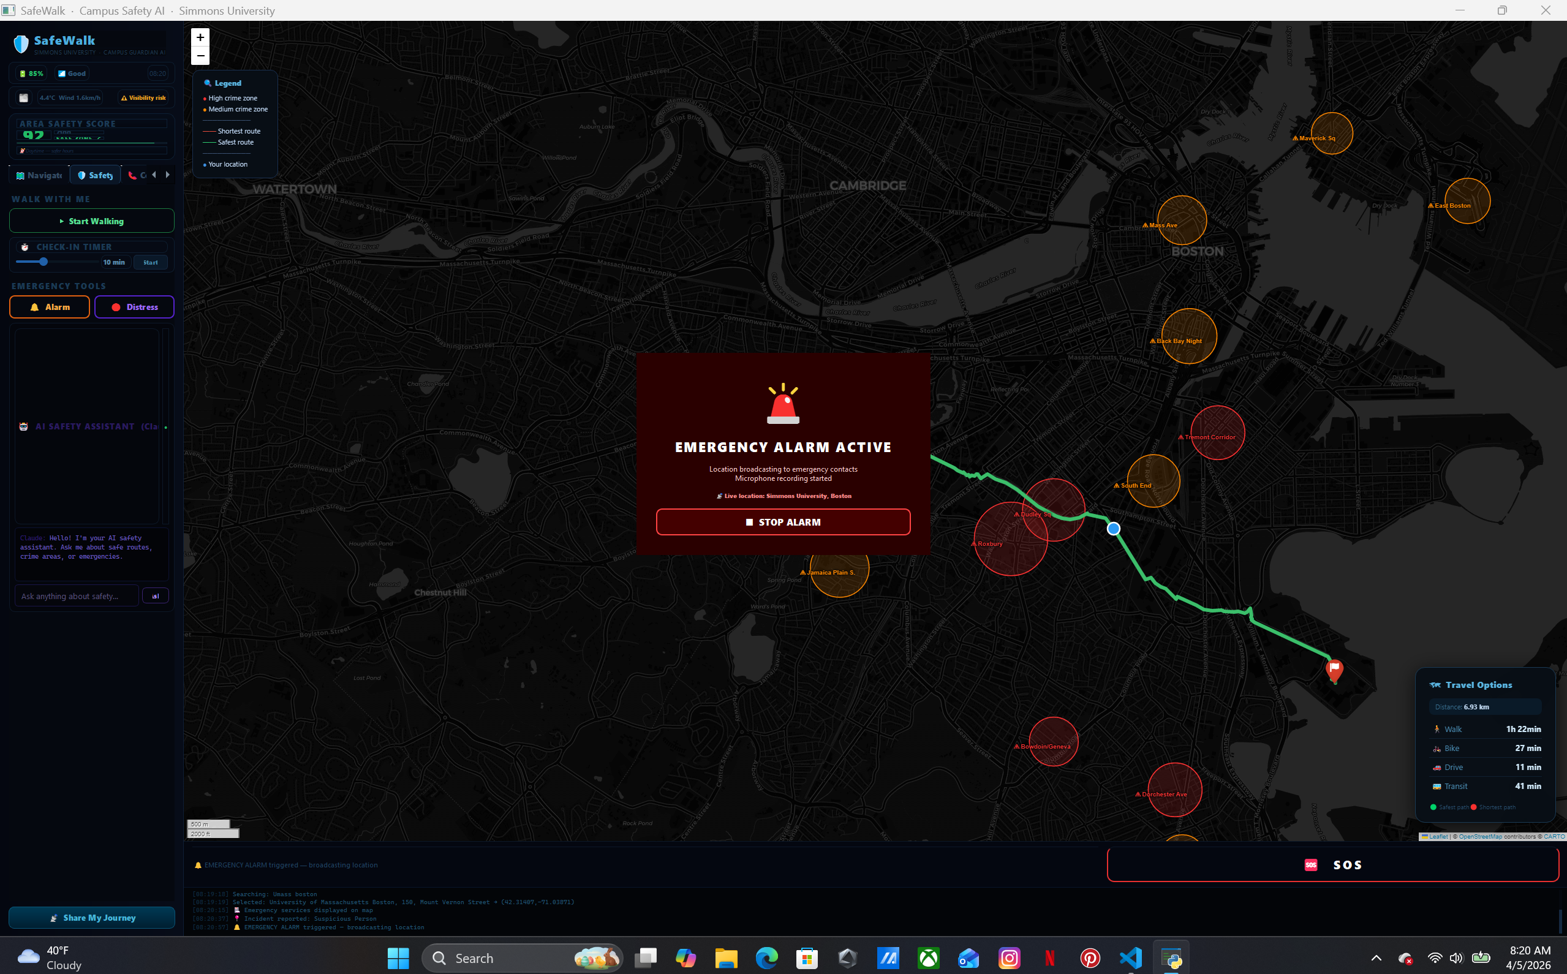Zoom out the map
Image resolution: width=1567 pixels, height=974 pixels.
[x=200, y=56]
